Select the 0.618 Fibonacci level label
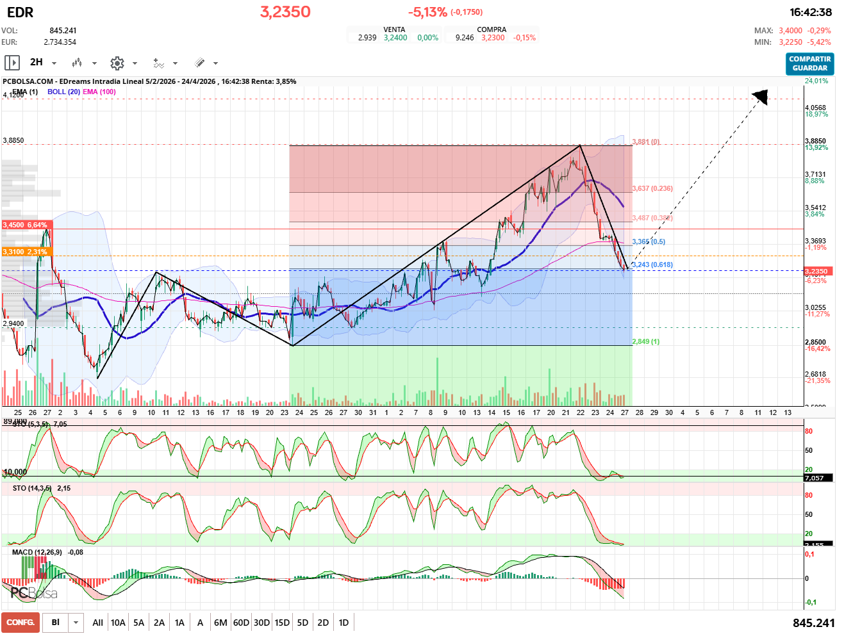The image size is (844, 636). 652,265
